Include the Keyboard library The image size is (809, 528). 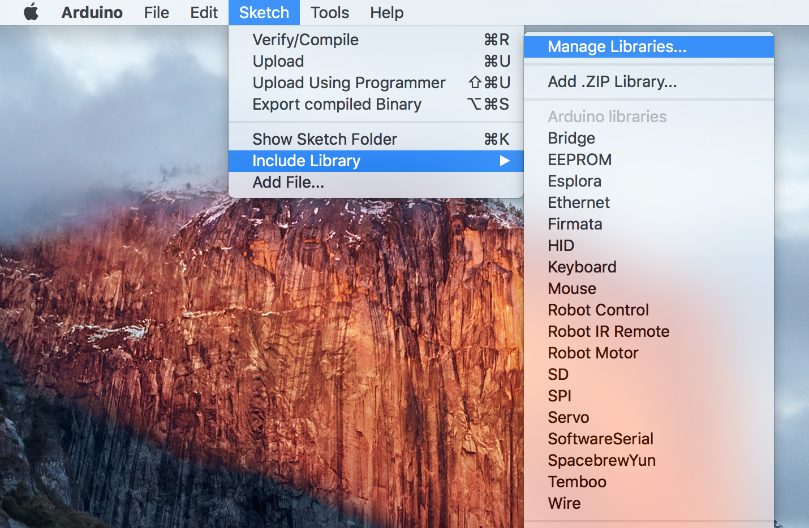click(649, 267)
